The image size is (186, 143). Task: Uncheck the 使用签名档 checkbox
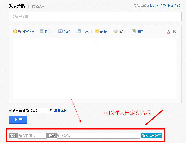pyautogui.click(x=10, y=110)
